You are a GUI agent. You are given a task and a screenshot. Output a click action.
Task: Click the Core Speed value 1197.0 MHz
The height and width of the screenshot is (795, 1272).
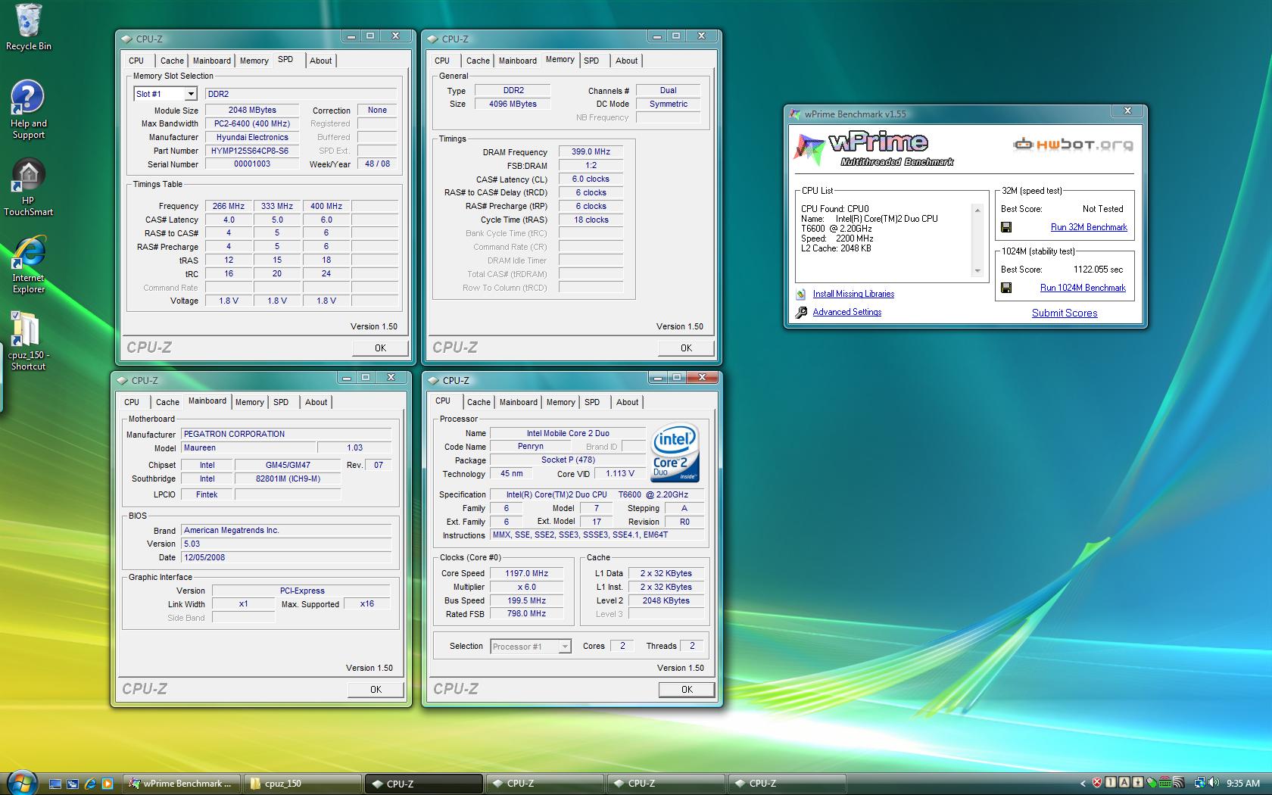[x=527, y=573]
